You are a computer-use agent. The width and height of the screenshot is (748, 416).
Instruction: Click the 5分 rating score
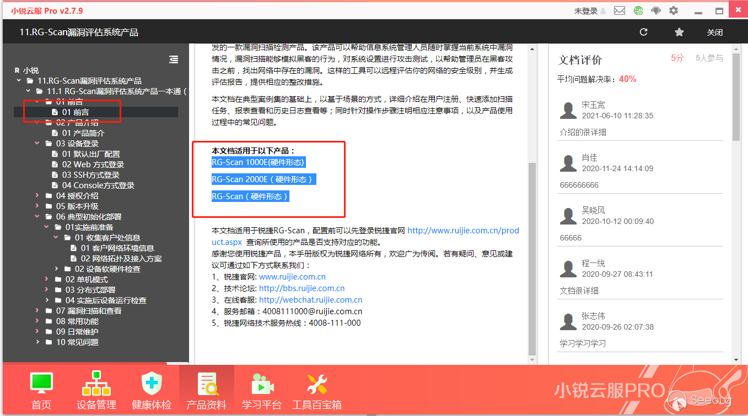(677, 58)
